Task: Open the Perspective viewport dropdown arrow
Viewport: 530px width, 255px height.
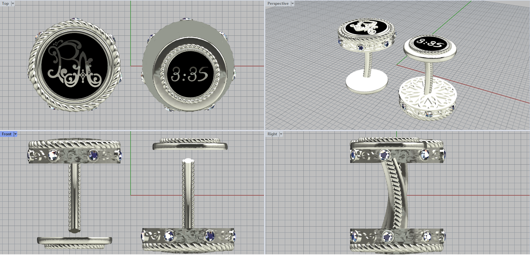Action: (292, 4)
